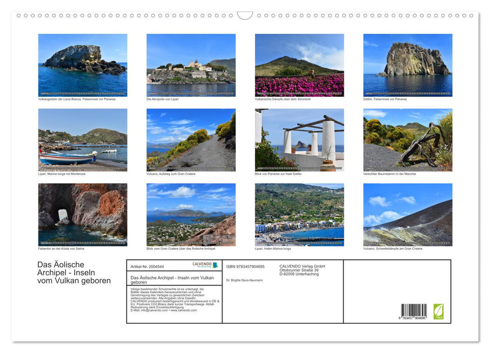
Task: Click the green eco leaf icon
Action: tap(439, 311)
